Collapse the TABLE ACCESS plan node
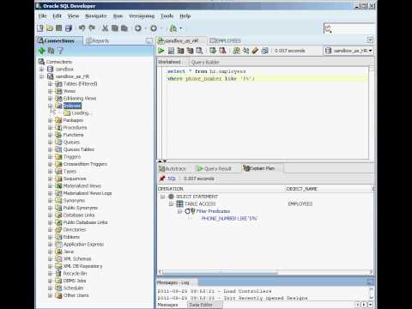412x309 pixels. [171, 203]
